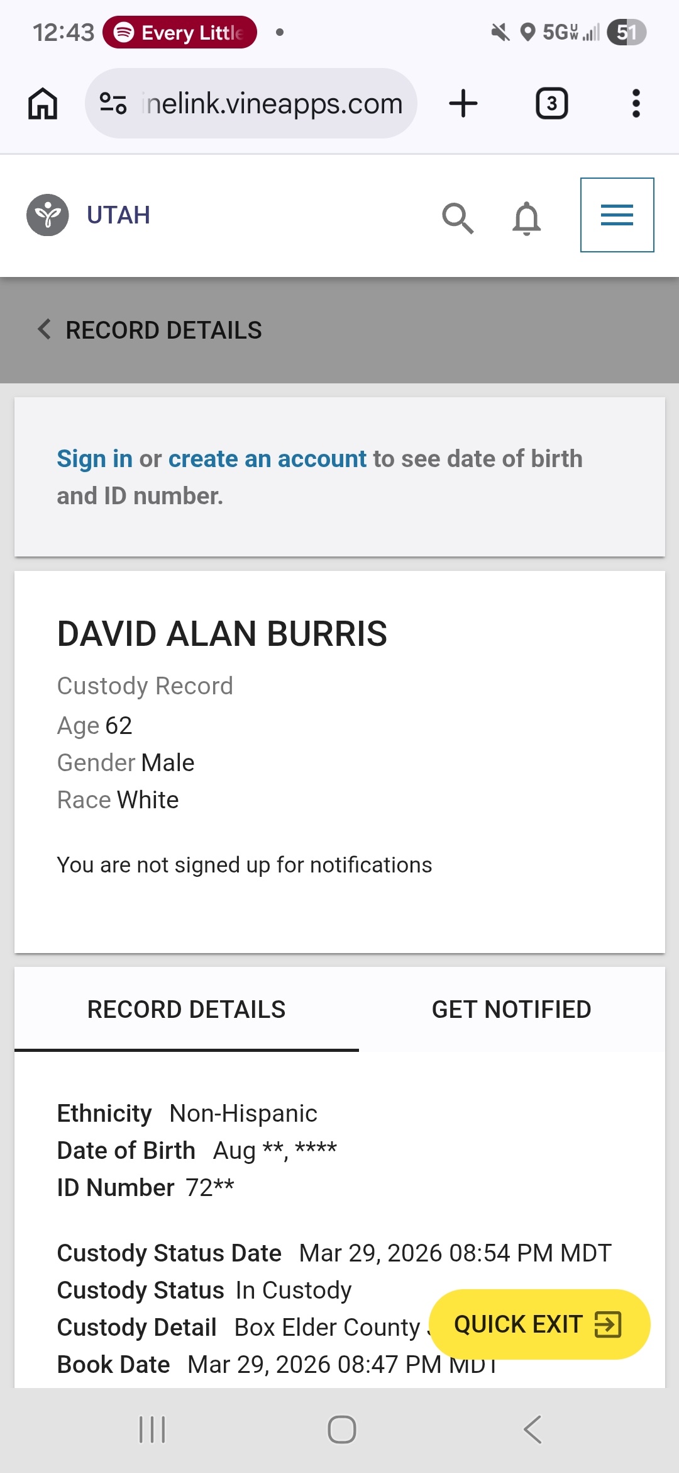Open a new browser tab
This screenshot has height=1473, width=679.
463,103
